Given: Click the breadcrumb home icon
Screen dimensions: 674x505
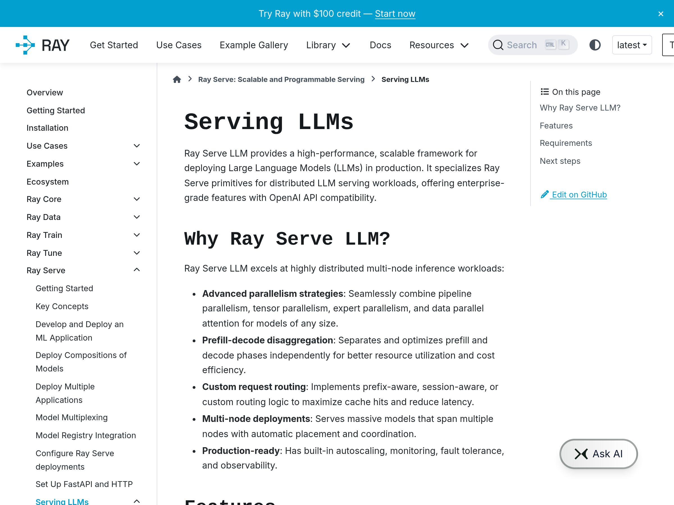Looking at the screenshot, I should coord(177,79).
